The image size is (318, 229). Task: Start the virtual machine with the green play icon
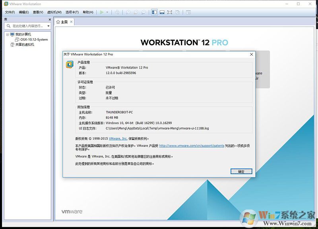pos(102,12)
